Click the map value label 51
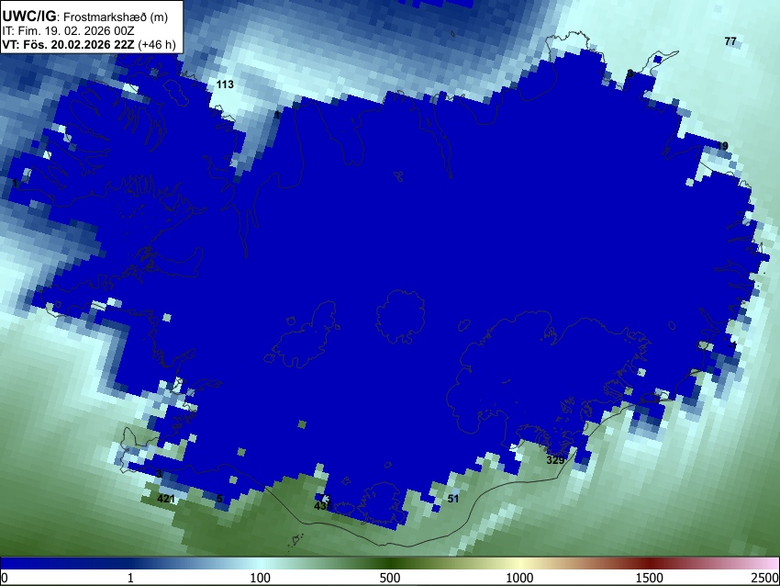The height and width of the screenshot is (586, 780). 452,499
